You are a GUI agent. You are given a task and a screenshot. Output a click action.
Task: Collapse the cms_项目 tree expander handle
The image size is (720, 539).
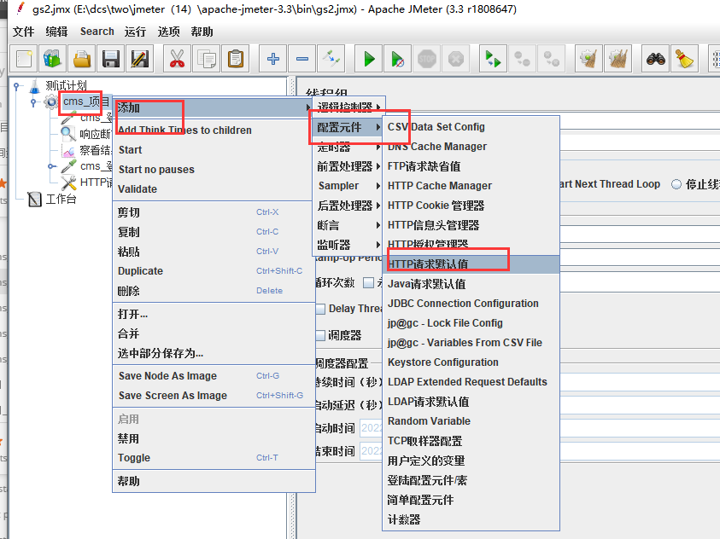coord(33,101)
